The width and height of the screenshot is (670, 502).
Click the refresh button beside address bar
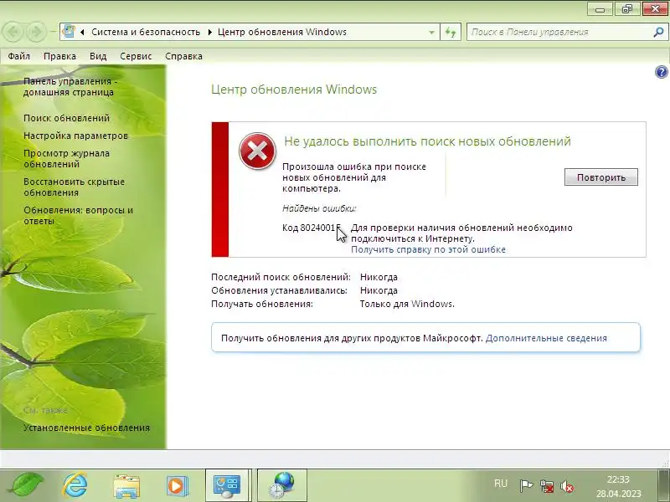pos(451,32)
